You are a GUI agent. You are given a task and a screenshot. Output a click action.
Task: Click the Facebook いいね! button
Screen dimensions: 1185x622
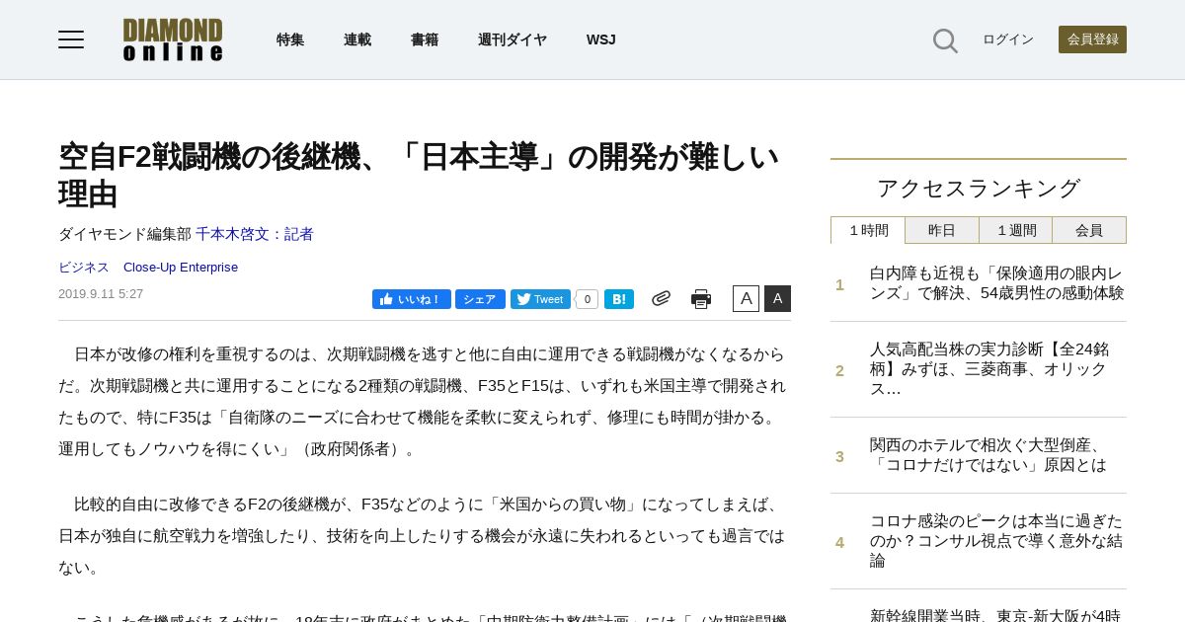pos(412,299)
